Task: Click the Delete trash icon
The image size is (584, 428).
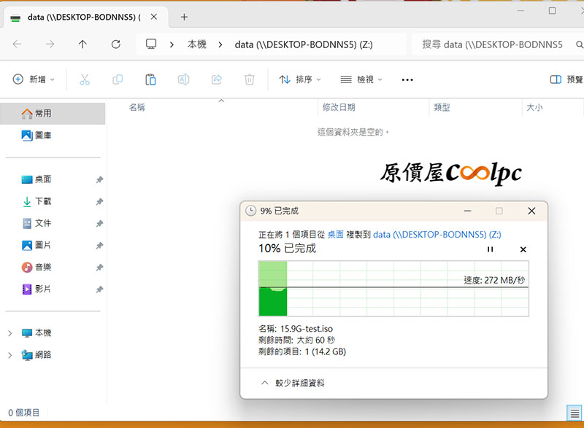Action: tap(250, 79)
